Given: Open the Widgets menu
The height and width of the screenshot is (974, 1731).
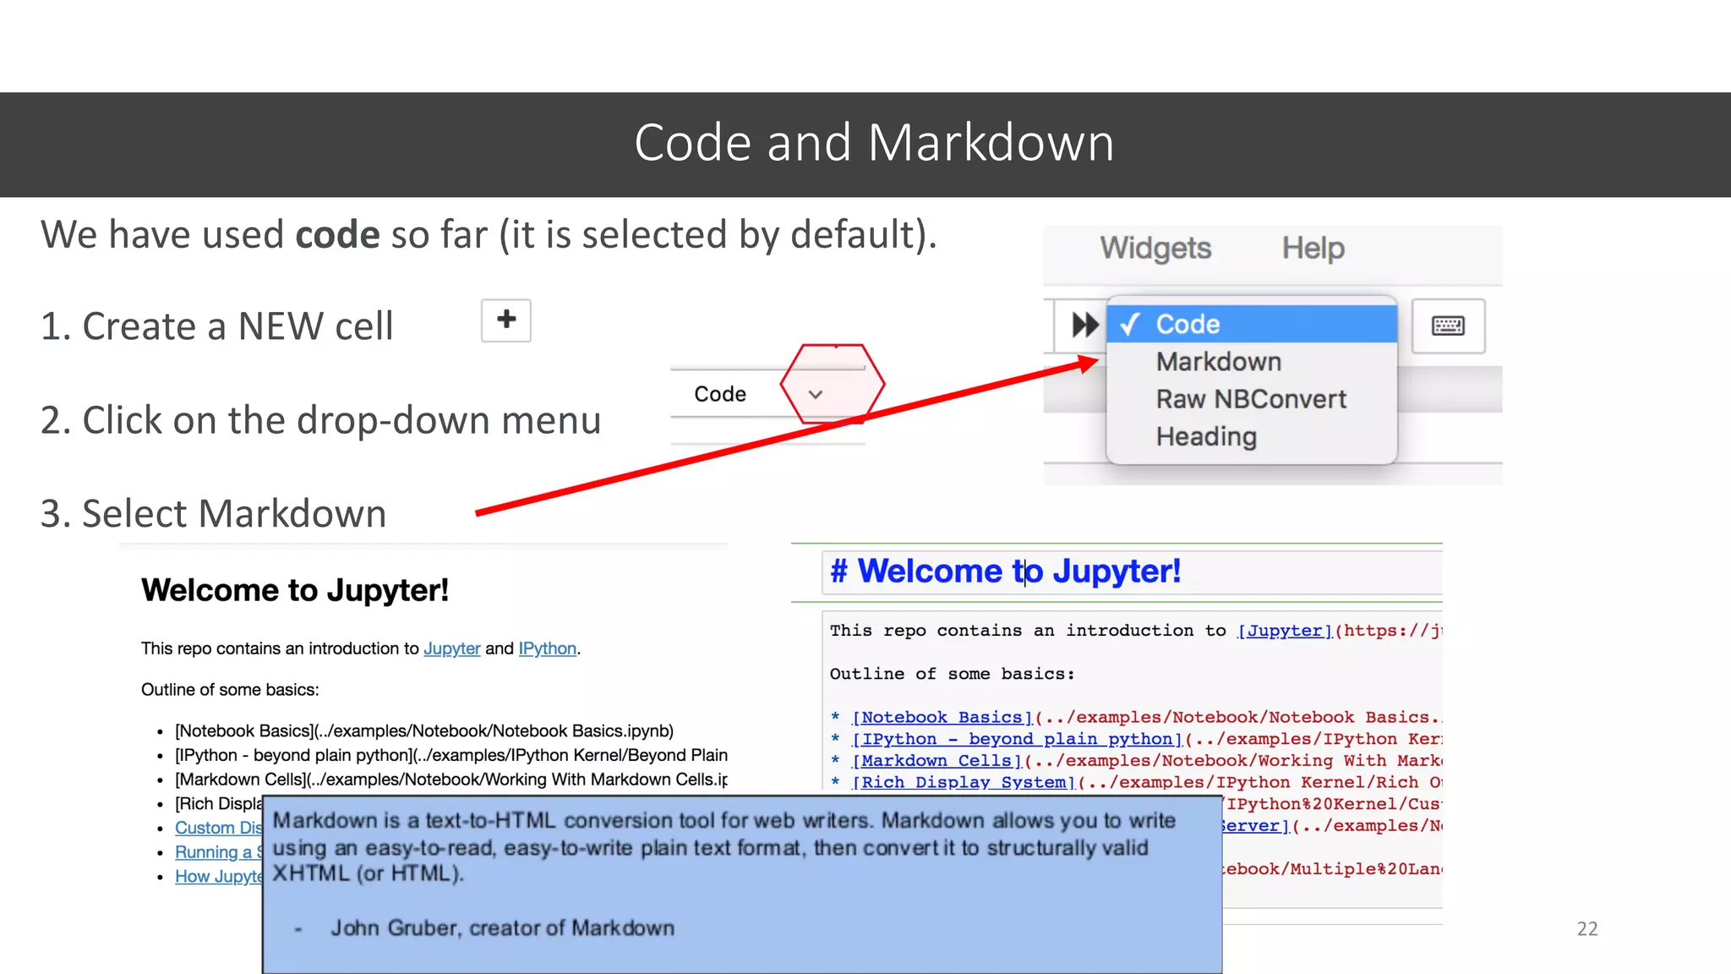Looking at the screenshot, I should pos(1155,248).
